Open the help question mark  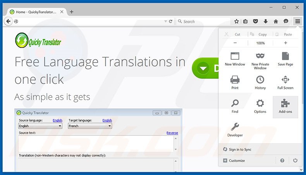pyautogui.click(x=282, y=161)
